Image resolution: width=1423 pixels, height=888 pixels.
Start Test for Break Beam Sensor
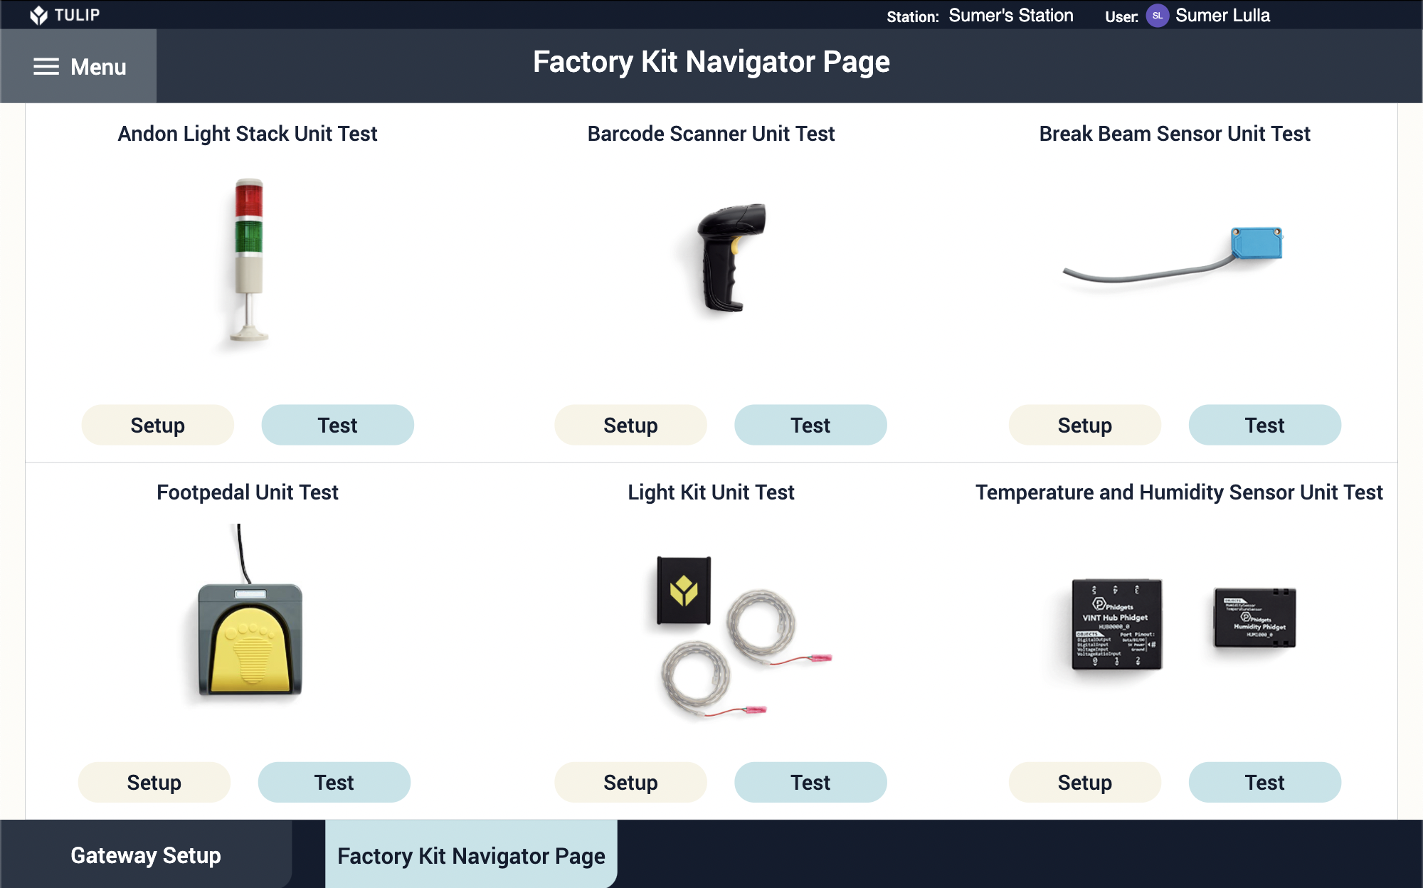(x=1265, y=425)
